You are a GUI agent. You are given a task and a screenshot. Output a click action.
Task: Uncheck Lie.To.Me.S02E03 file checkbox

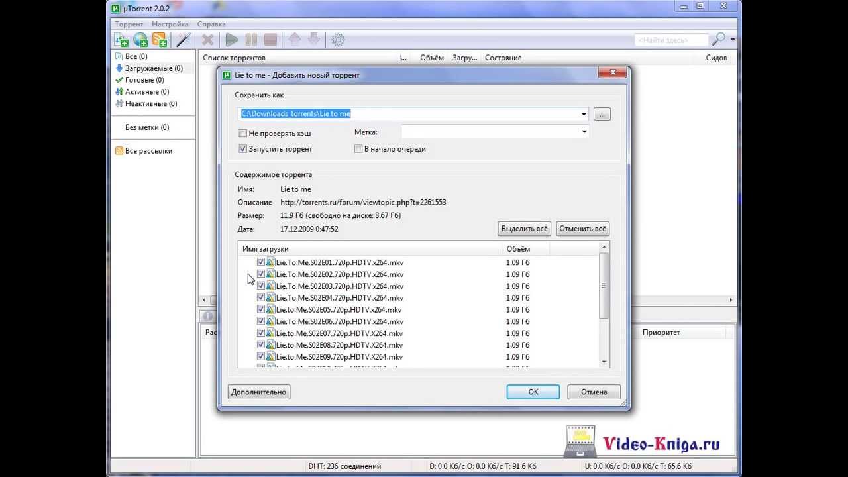pos(261,286)
